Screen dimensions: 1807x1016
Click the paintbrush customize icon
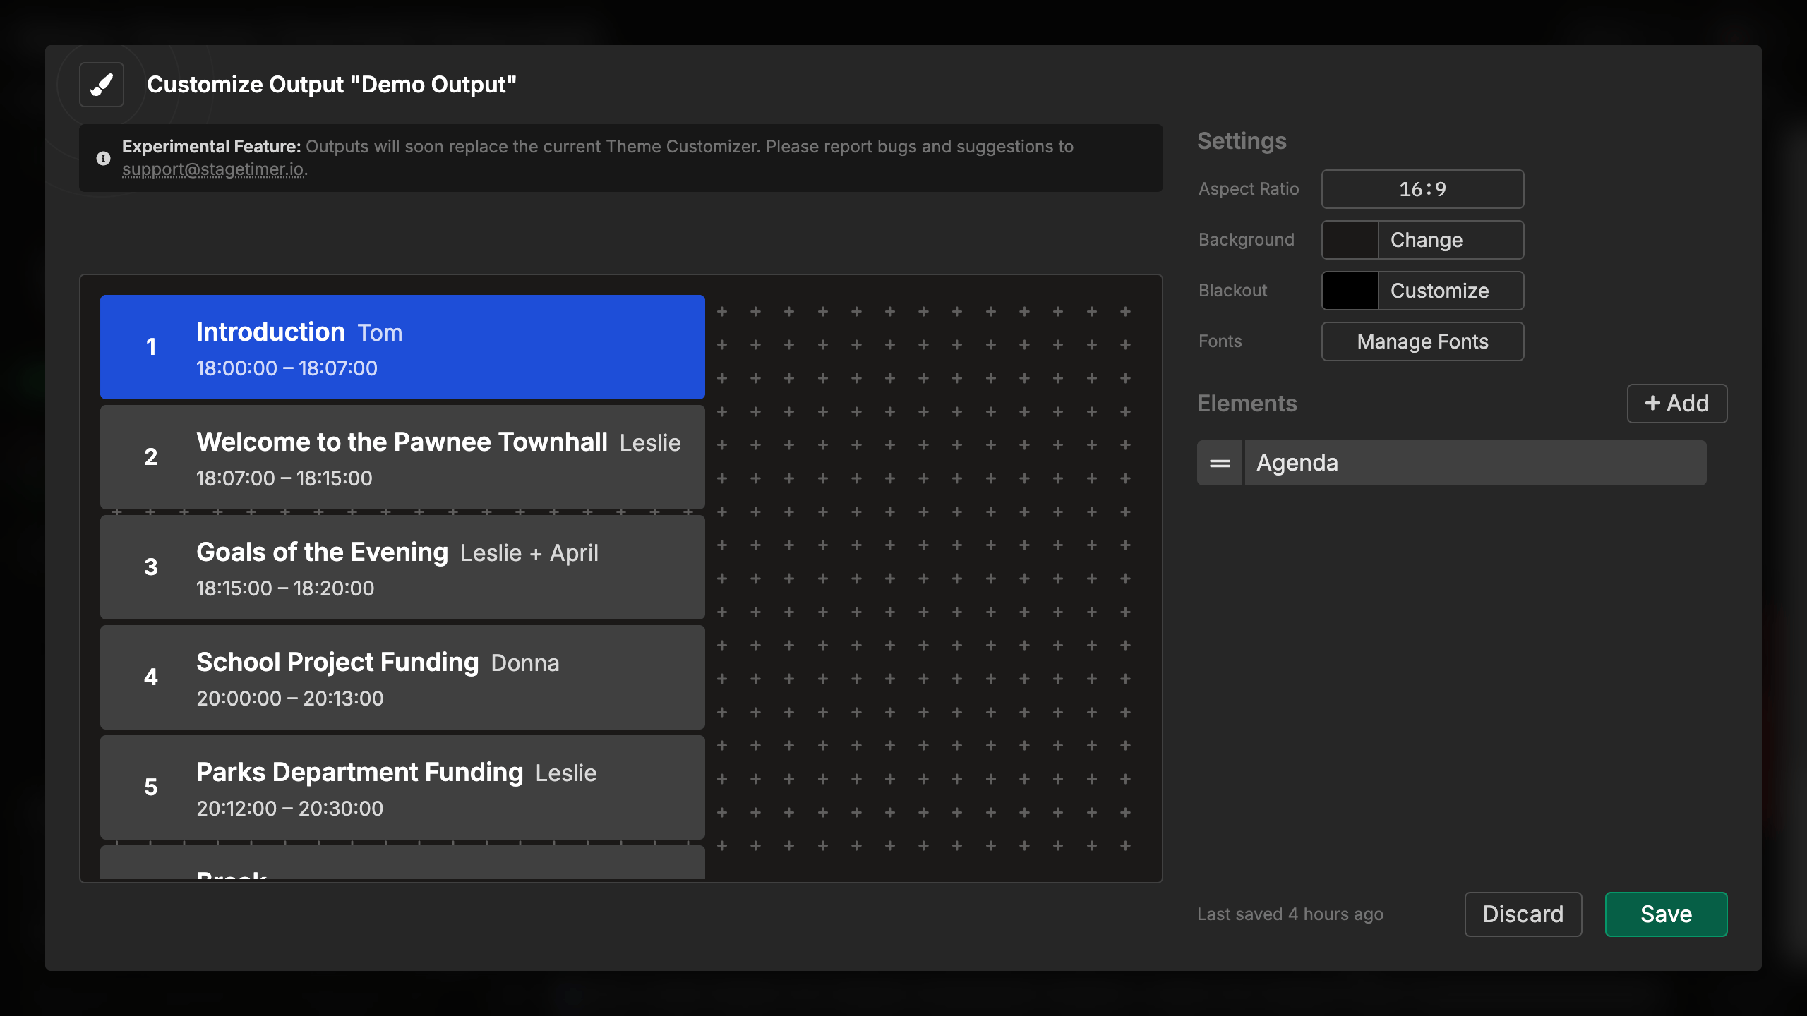click(x=102, y=85)
